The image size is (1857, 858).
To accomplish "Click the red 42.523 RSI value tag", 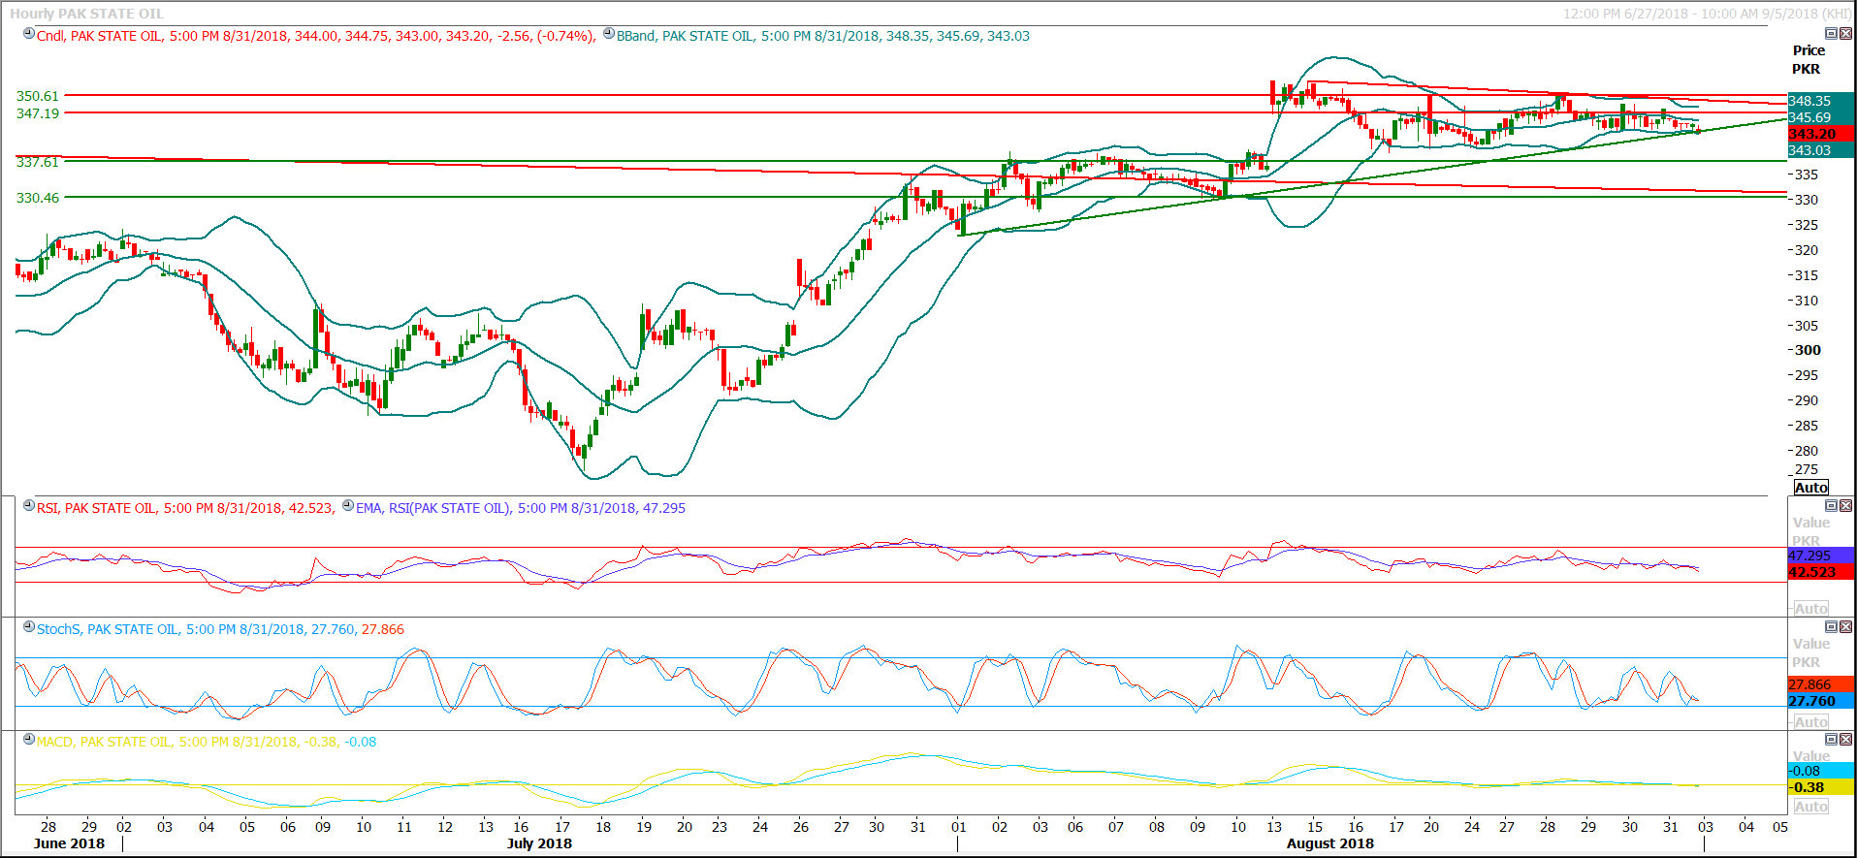I will (x=1821, y=572).
